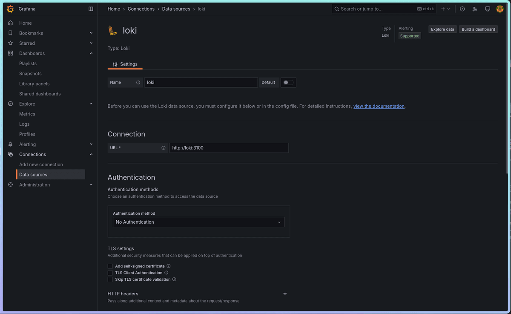Click the Bookmarks icon in sidebar
This screenshot has width=511, height=314.
[x=10, y=33]
